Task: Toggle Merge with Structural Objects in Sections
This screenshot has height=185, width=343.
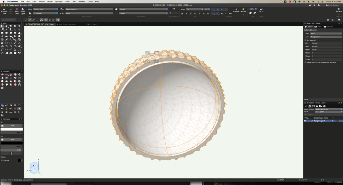Action: 305,62
